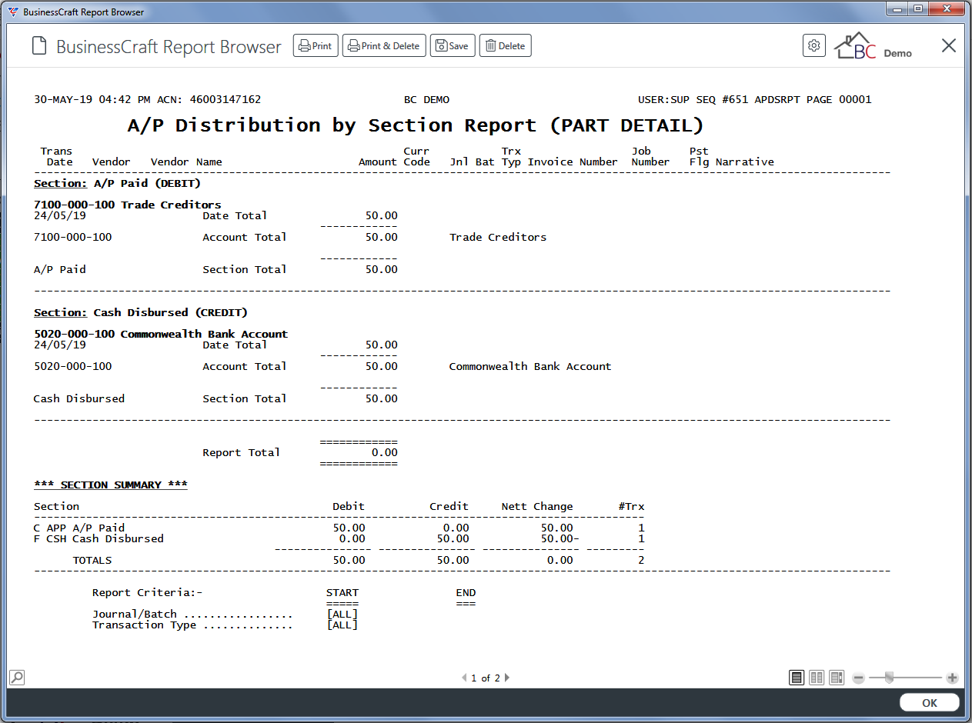Click the 'BC DEMO' company name header
This screenshot has height=723, width=972.
pos(426,99)
